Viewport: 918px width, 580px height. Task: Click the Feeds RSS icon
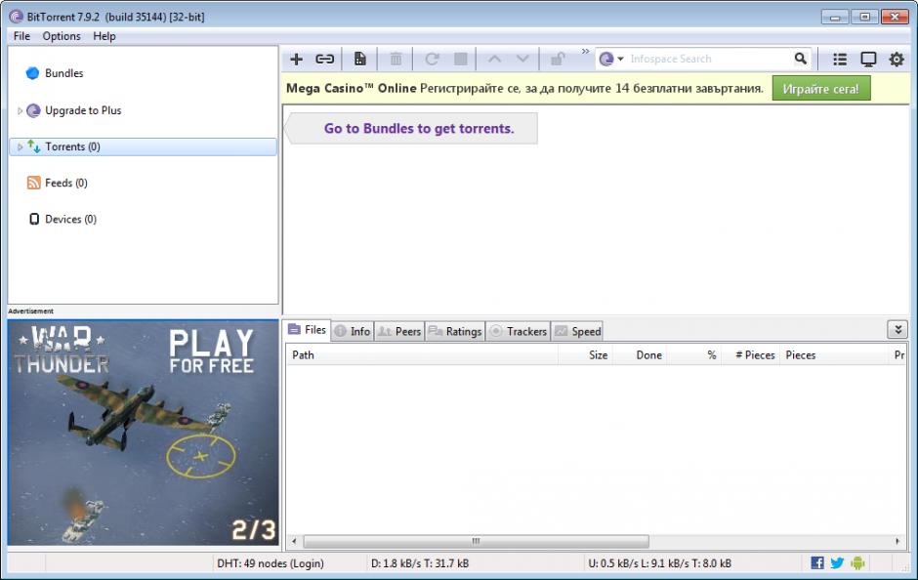(x=34, y=183)
